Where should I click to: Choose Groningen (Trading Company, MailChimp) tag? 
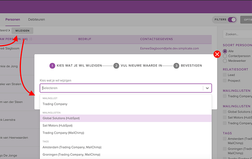pos(126,154)
